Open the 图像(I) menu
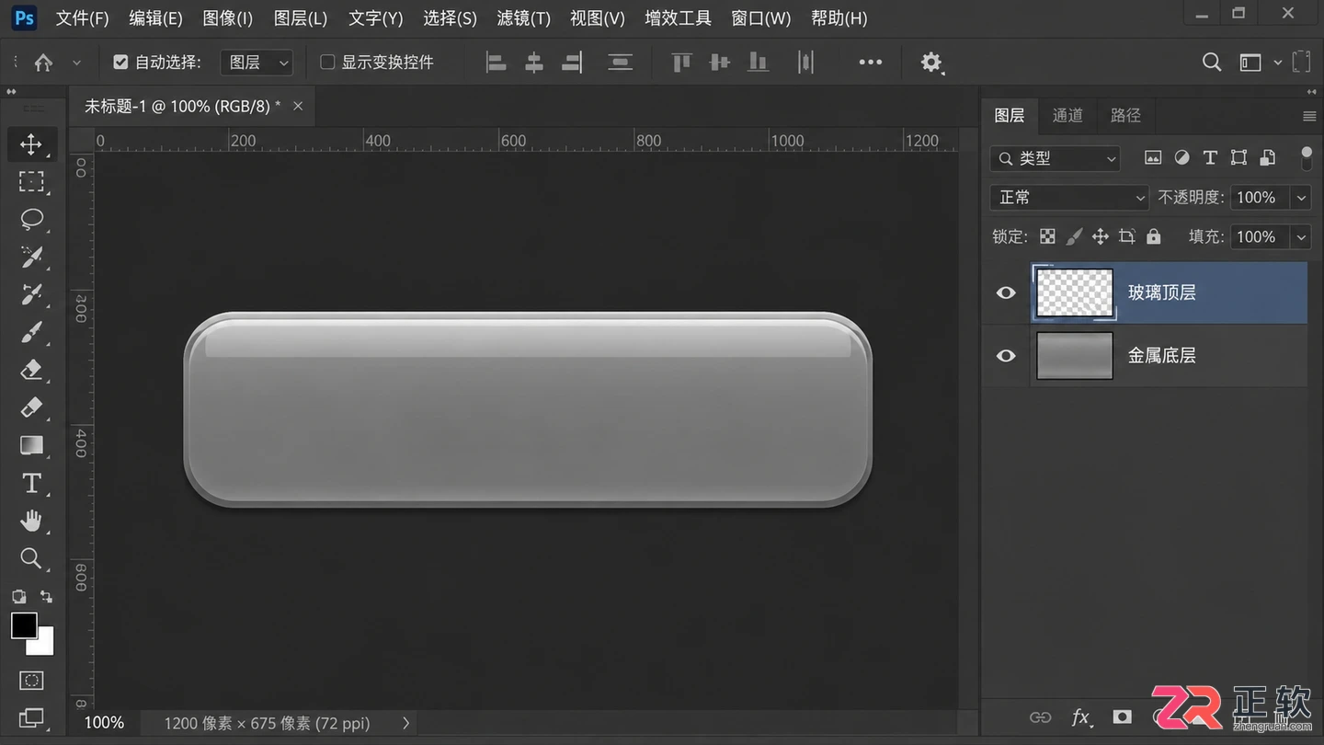Viewport: 1324px width, 745px height. coord(227,18)
